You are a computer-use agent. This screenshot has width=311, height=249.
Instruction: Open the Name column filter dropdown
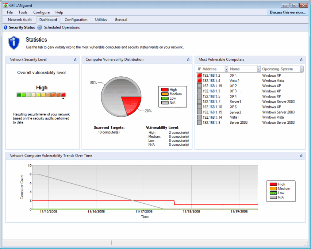point(259,69)
